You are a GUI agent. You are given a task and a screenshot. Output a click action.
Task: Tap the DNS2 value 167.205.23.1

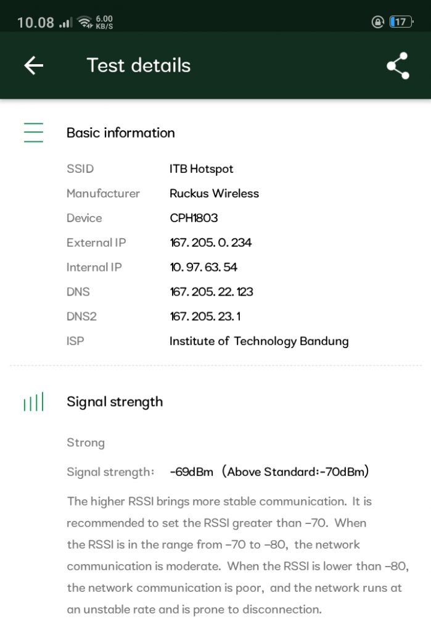coord(205,317)
